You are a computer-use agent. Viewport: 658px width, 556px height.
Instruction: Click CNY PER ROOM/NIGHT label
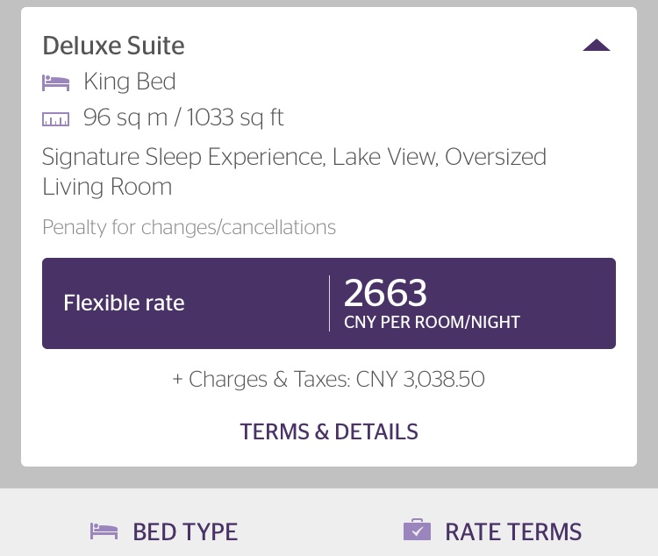(432, 322)
